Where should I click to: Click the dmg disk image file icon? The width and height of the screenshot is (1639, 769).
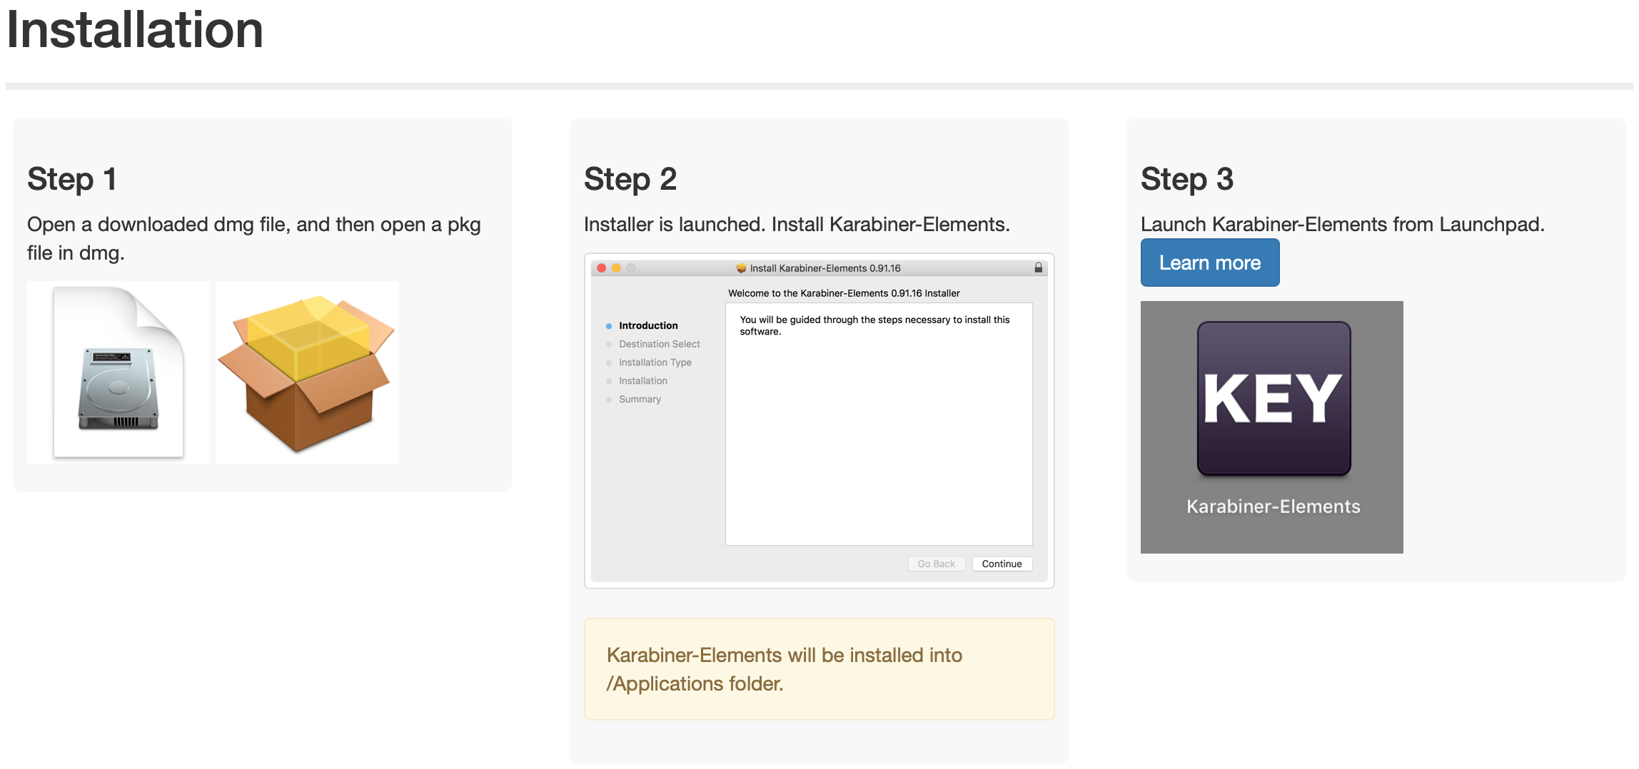[x=118, y=372]
